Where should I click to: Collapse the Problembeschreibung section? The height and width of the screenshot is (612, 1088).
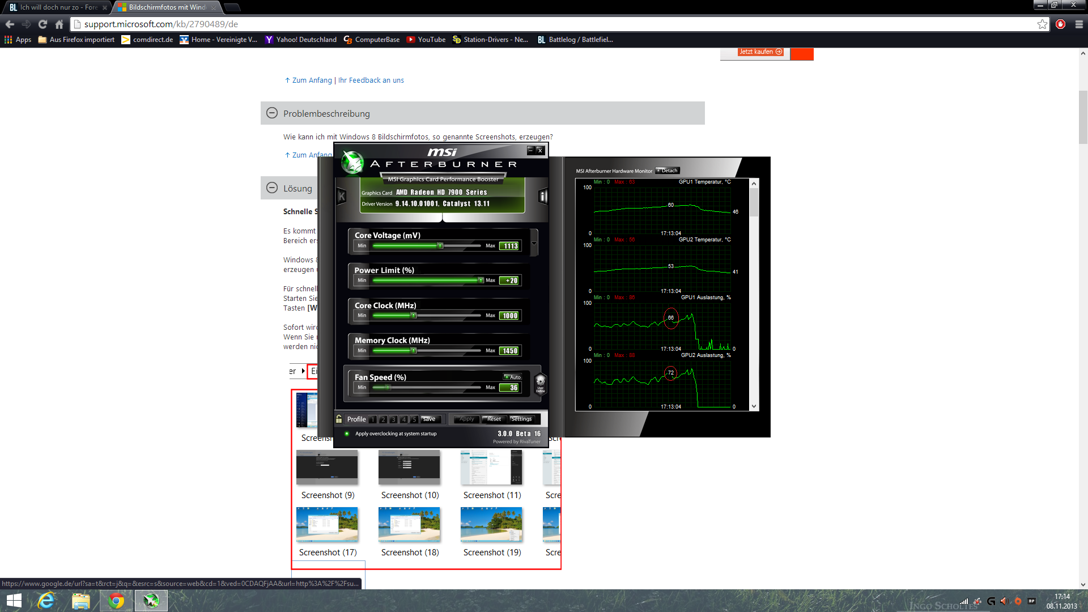click(x=272, y=113)
